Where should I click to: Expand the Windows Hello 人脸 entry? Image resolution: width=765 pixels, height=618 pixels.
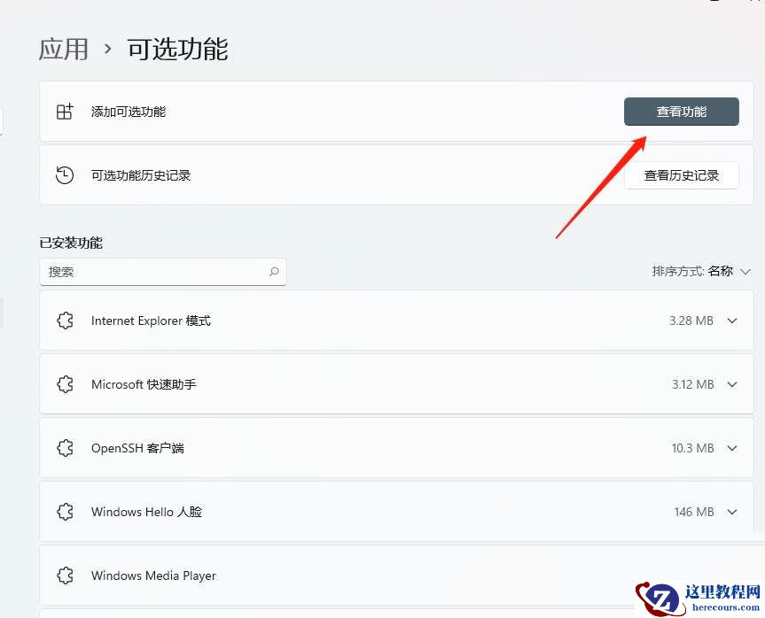[733, 511]
